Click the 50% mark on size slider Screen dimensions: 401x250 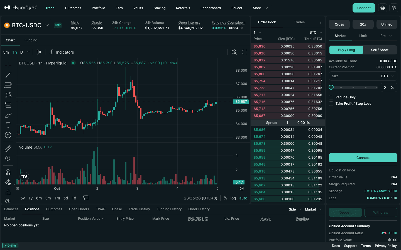point(353,87)
